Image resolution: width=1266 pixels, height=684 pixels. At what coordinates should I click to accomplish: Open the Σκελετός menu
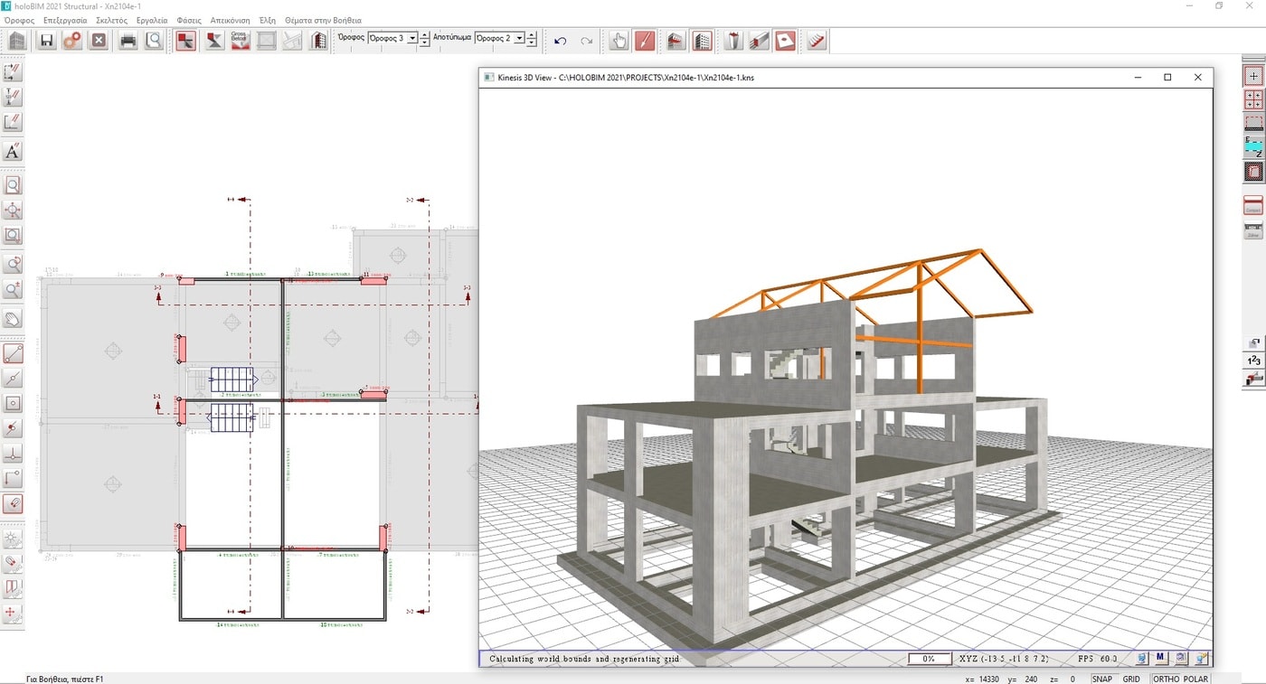tap(111, 20)
